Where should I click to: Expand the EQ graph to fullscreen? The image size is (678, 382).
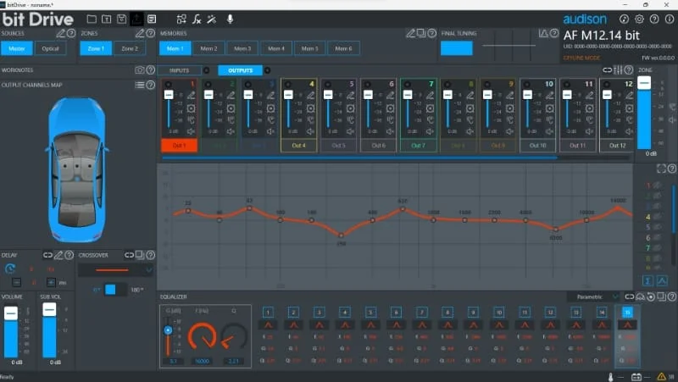(661, 169)
